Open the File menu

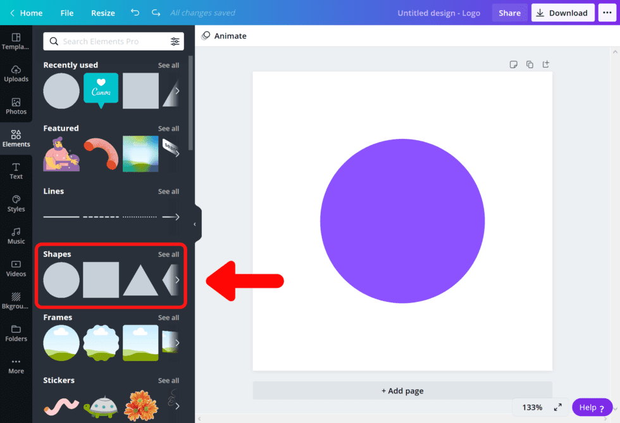pos(66,13)
